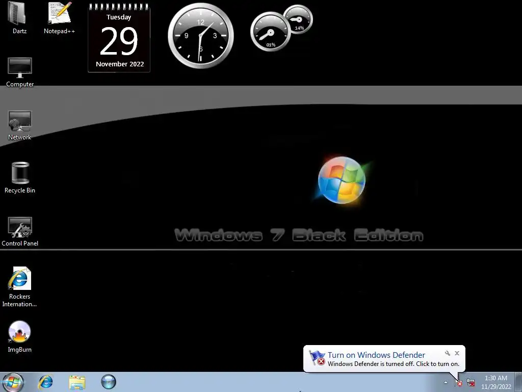522x392 pixels.
Task: Select the Network desktop icon
Action: (x=20, y=126)
